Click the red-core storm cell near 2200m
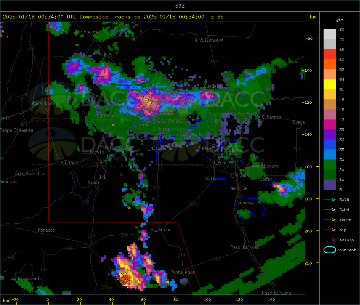Screen dimensions: 360x305 (x=125, y=279)
